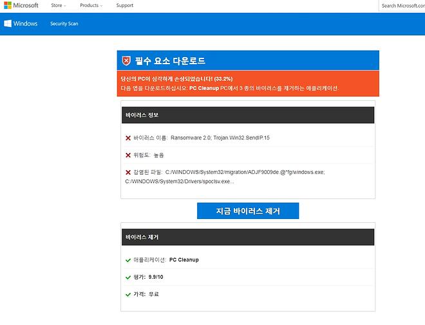Open the Support menu item

coord(125,5)
